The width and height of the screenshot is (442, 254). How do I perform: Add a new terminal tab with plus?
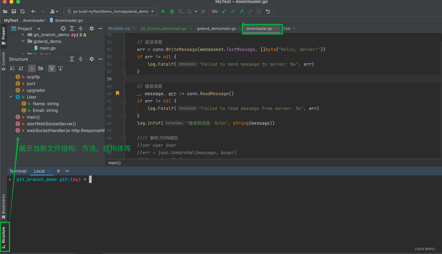[58, 171]
